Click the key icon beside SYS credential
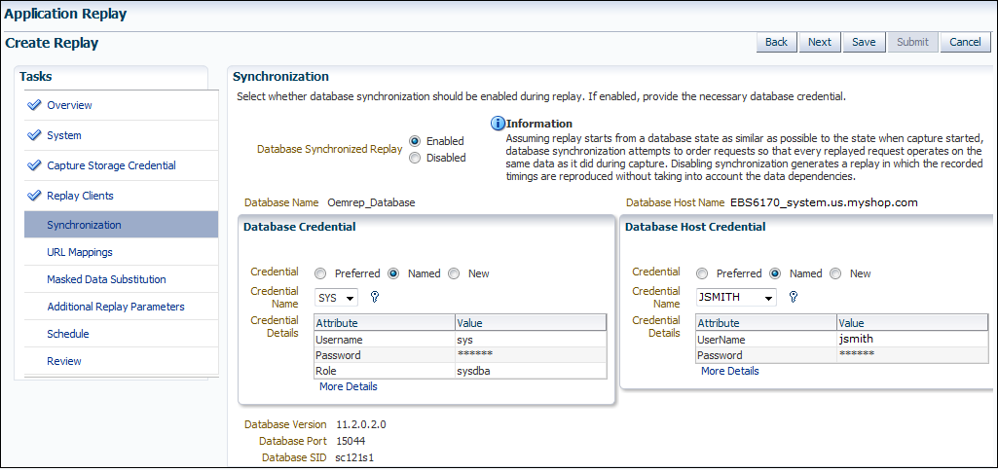The height and width of the screenshot is (472, 998). tap(375, 297)
